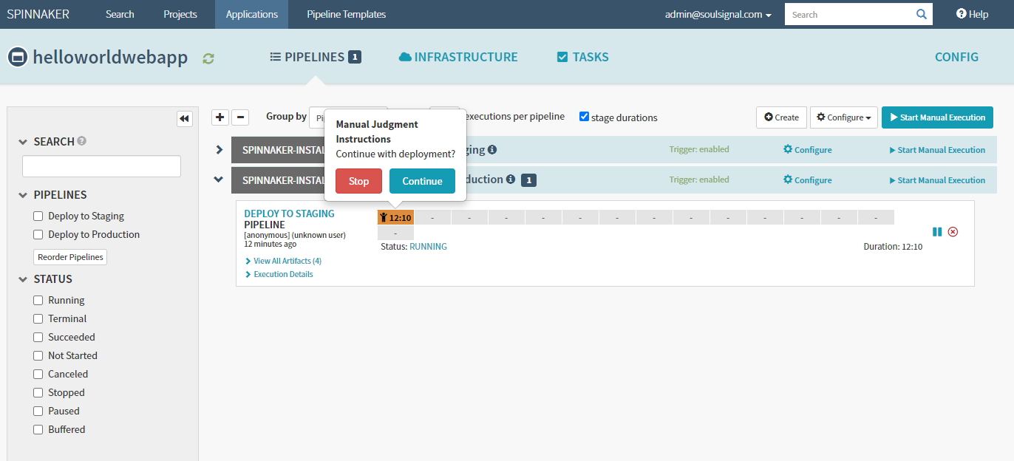1014x461 pixels.
Task: Click the search magnifier icon in top bar
Action: (921, 14)
